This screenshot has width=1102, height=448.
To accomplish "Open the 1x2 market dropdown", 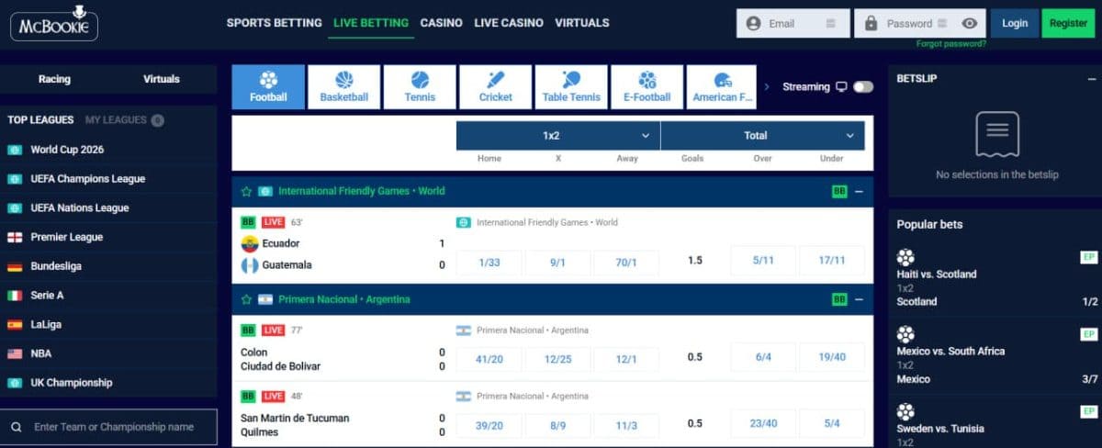I will tap(557, 136).
